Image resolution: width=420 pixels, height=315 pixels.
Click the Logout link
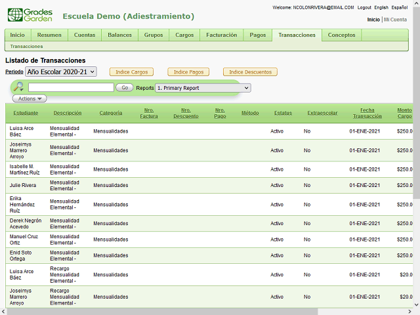(364, 7)
